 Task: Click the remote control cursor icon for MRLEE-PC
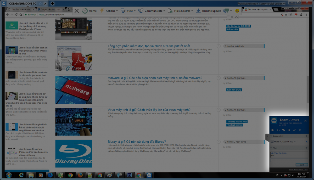(306, 142)
